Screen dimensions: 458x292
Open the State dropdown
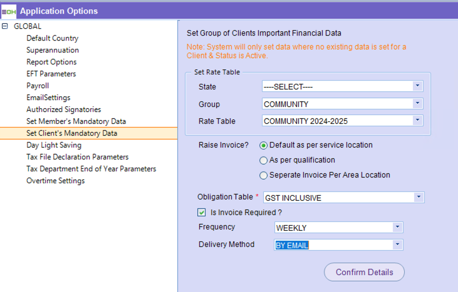pos(417,86)
